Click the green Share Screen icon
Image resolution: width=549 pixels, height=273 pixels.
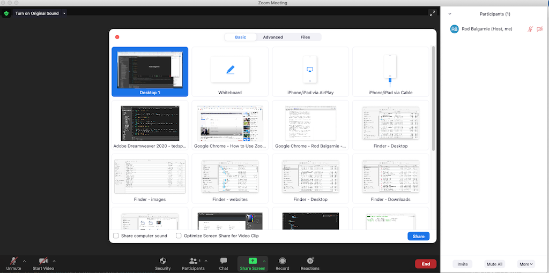(253, 261)
